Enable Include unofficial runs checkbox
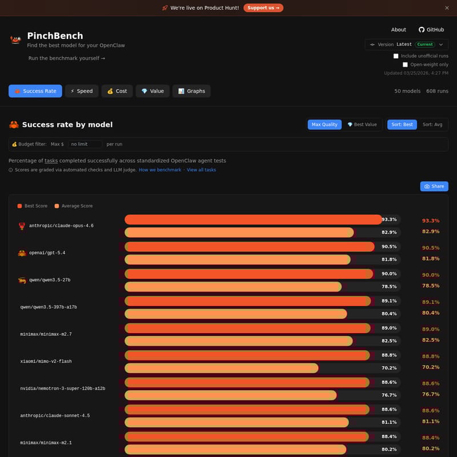457x457 pixels. [x=396, y=56]
